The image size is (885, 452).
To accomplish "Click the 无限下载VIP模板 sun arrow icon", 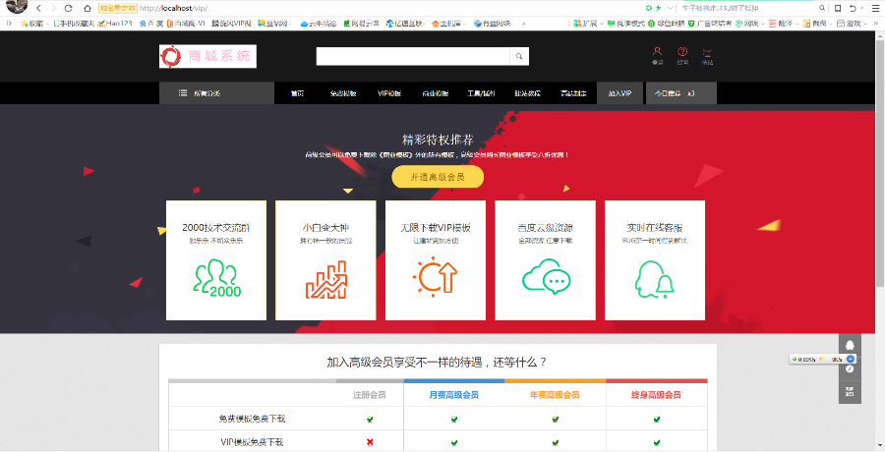I will click(x=436, y=278).
